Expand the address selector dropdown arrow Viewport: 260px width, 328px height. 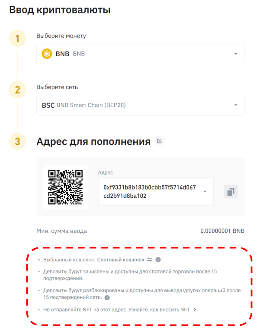pos(205,191)
